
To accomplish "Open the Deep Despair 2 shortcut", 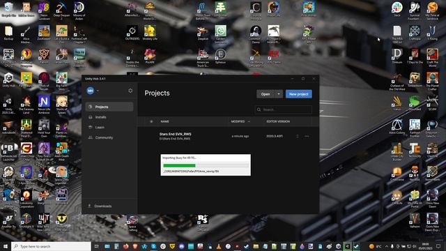I will tap(61, 11).
